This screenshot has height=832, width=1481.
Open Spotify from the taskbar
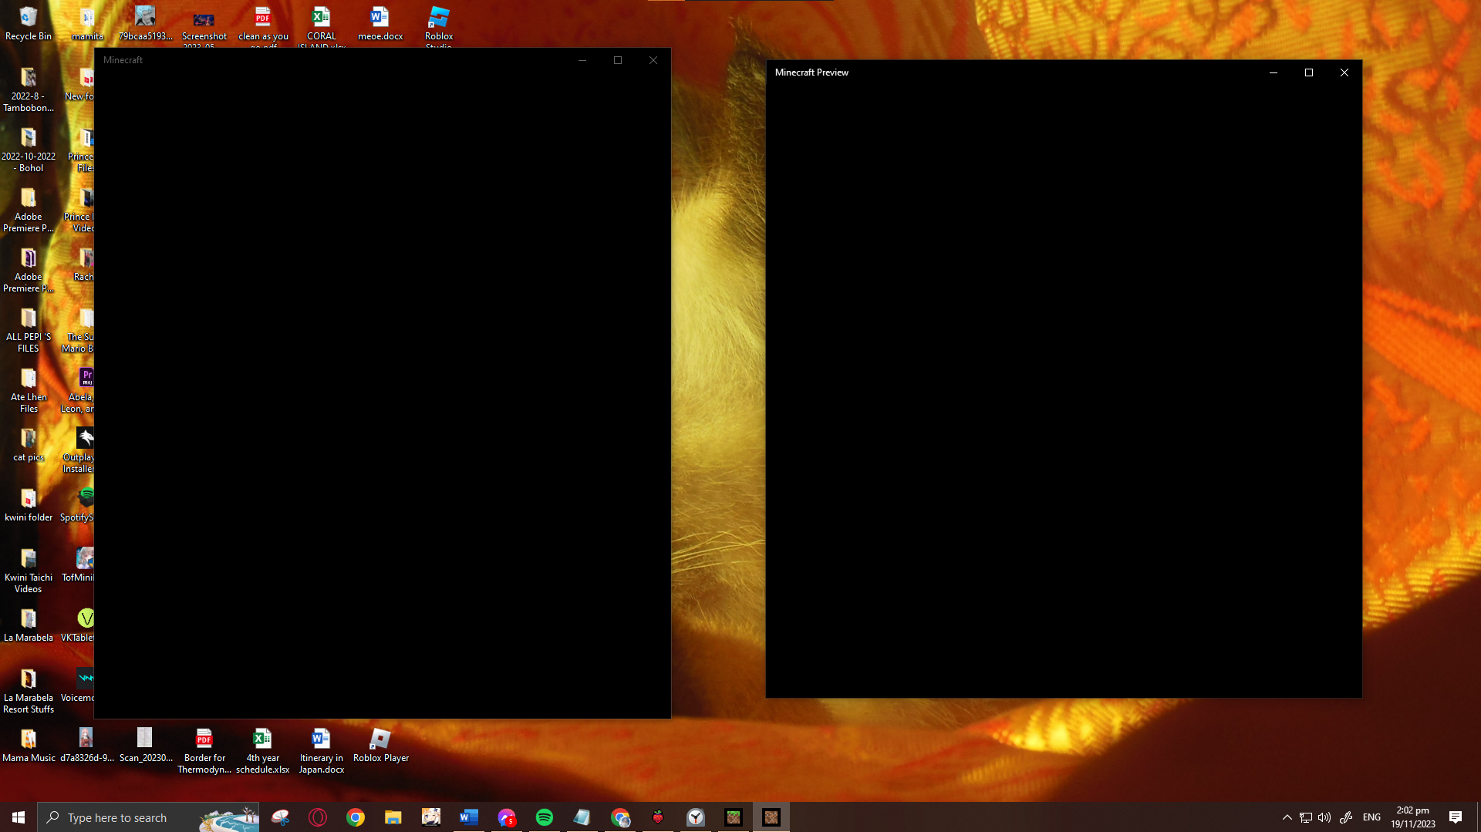click(x=545, y=817)
